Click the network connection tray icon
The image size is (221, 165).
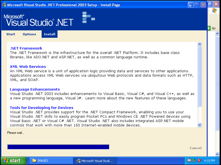194,161
